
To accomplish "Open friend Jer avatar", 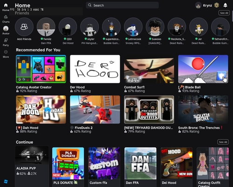I will click(199, 27).
